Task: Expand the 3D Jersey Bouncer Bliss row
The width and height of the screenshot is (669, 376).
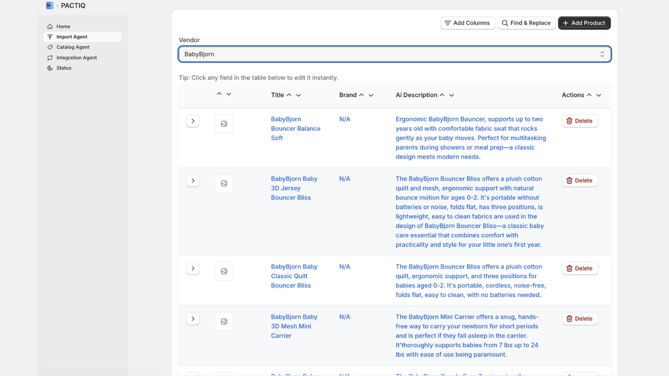Action: tap(193, 180)
